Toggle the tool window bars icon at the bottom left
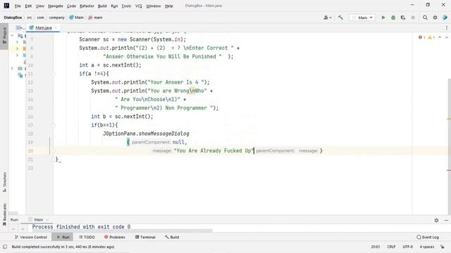 coord(5,247)
